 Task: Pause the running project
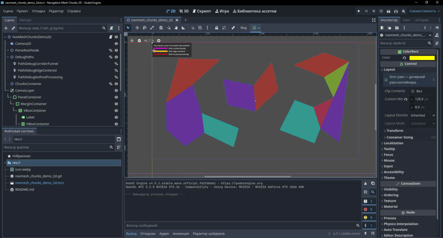[x=366, y=11]
